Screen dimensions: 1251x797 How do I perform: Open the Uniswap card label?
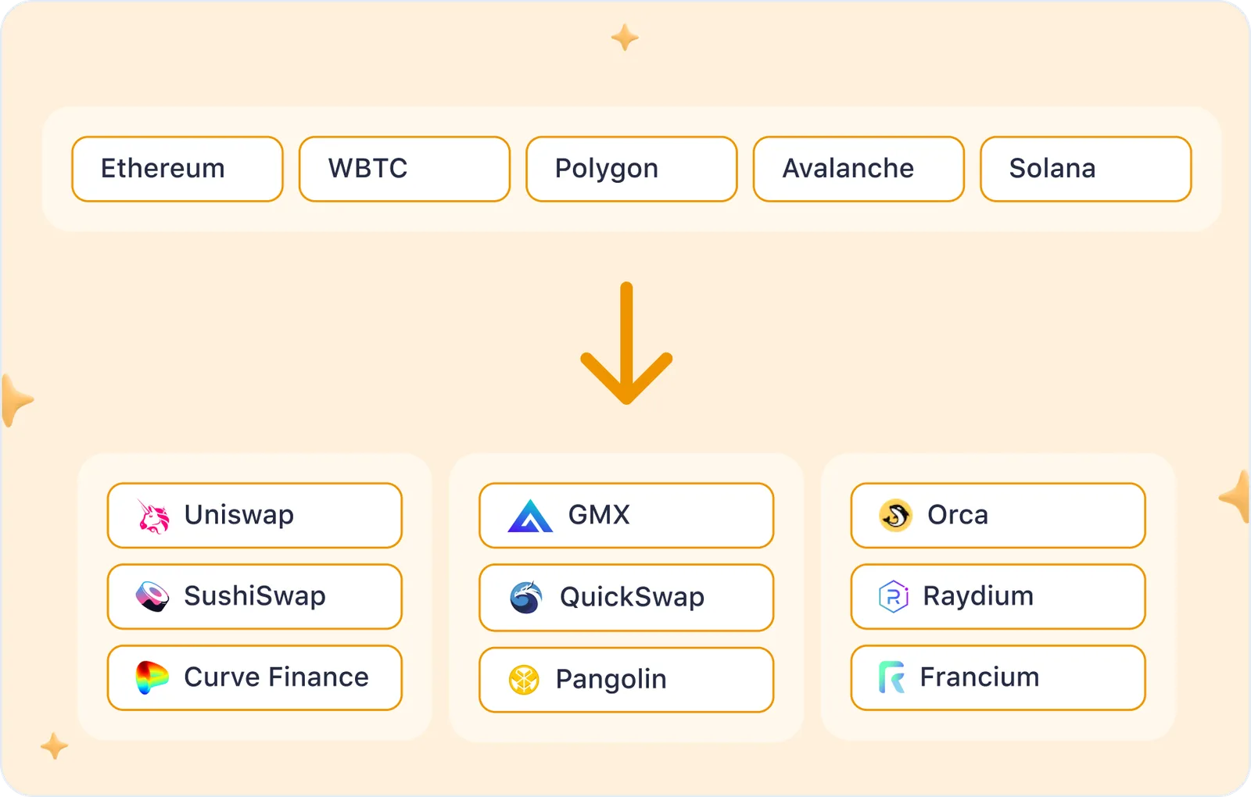[239, 515]
